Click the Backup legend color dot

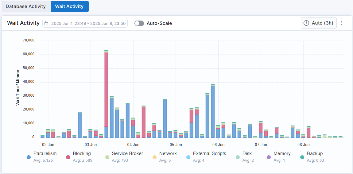point(302,157)
